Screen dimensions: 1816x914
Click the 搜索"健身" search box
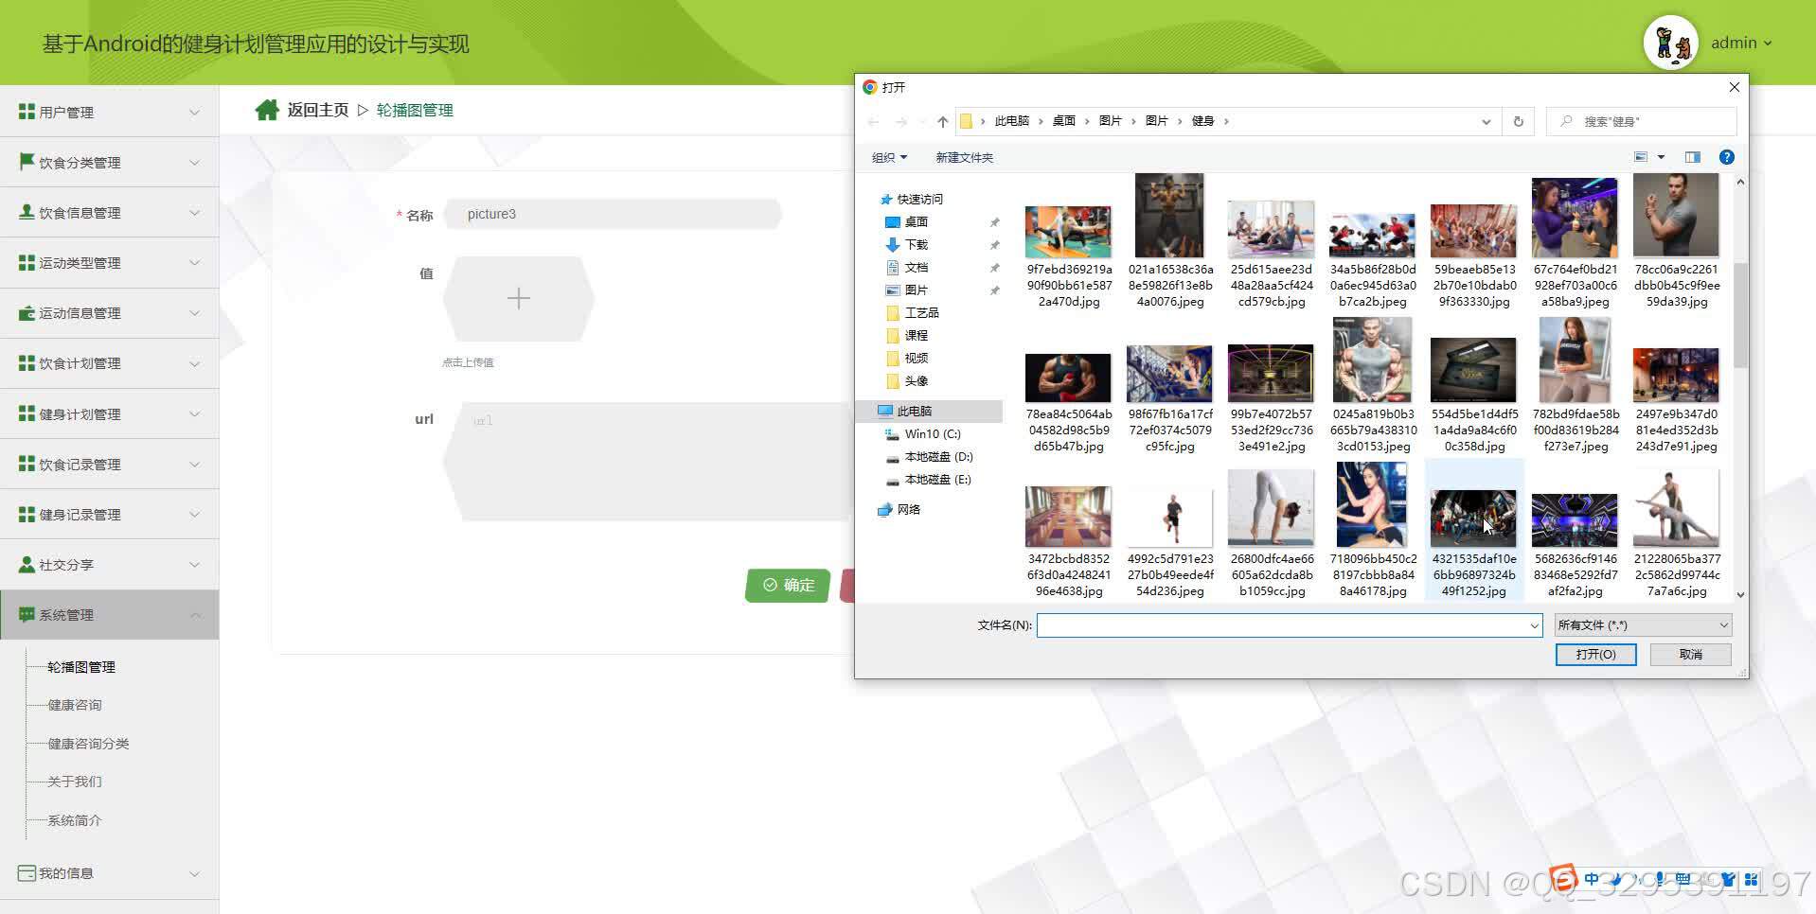1642,121
